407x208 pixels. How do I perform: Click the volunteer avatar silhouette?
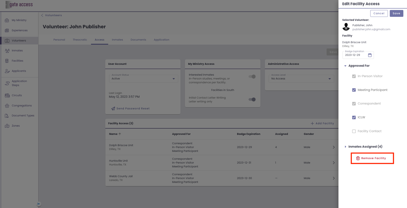(x=346, y=27)
